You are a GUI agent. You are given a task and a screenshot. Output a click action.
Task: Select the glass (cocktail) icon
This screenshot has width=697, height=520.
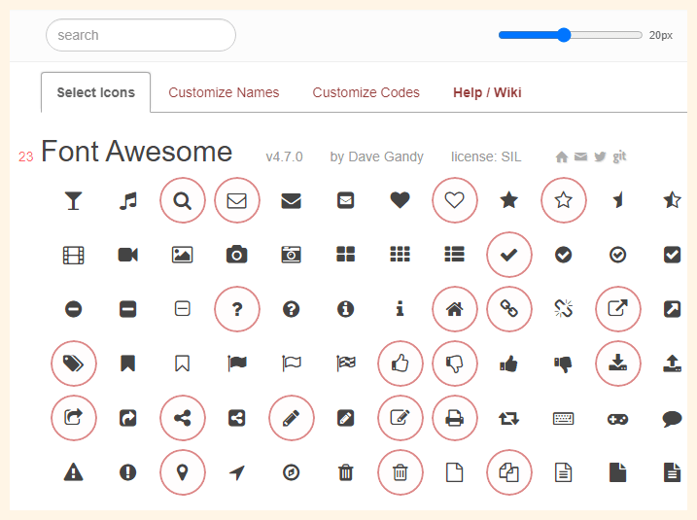click(73, 200)
